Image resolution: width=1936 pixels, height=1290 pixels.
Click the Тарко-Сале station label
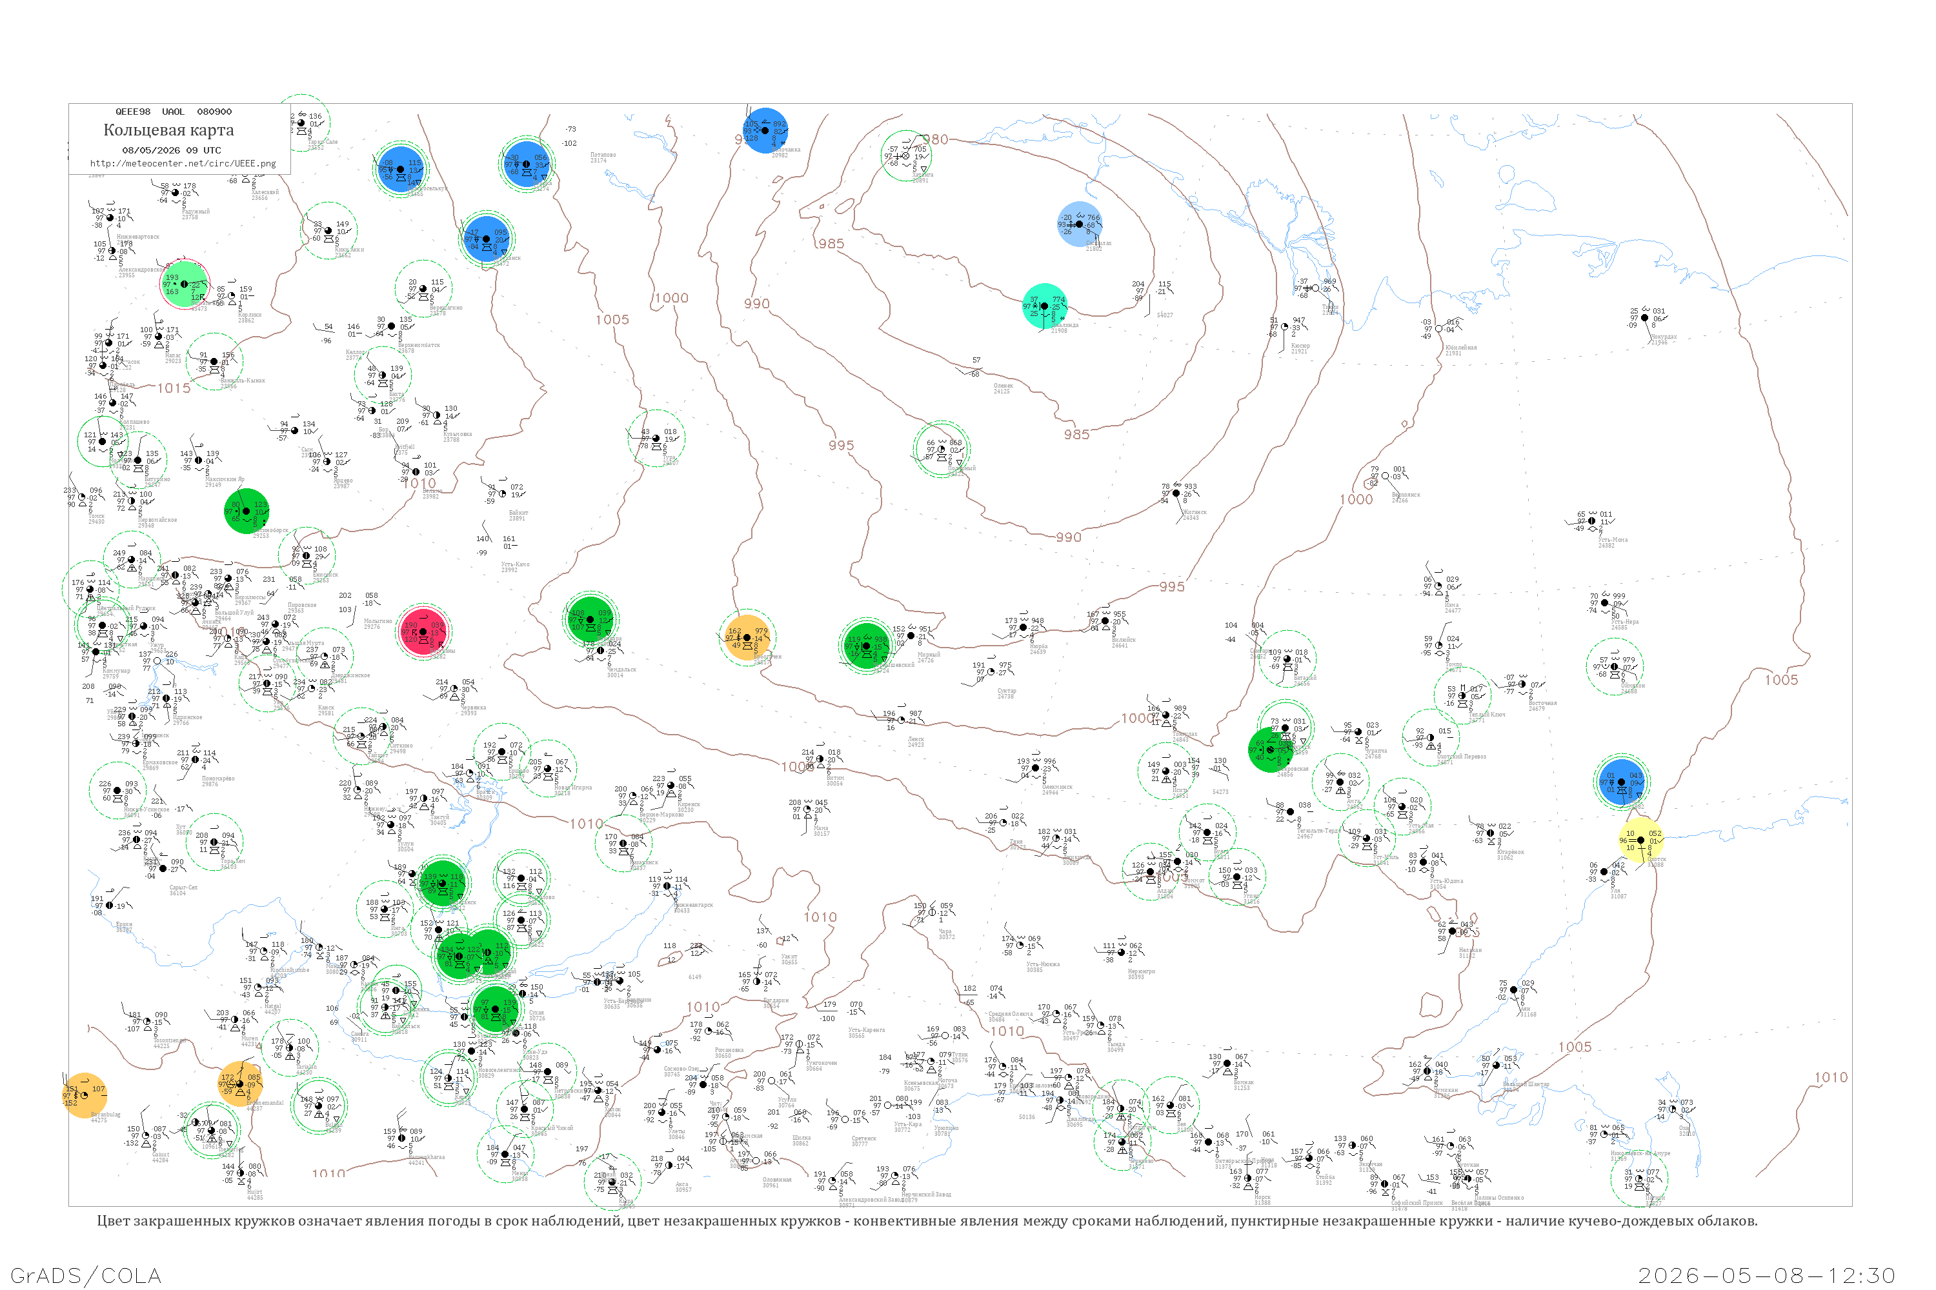[322, 143]
